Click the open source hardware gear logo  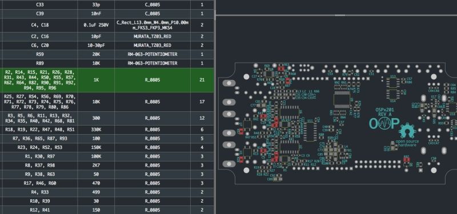pyautogui.click(x=407, y=131)
